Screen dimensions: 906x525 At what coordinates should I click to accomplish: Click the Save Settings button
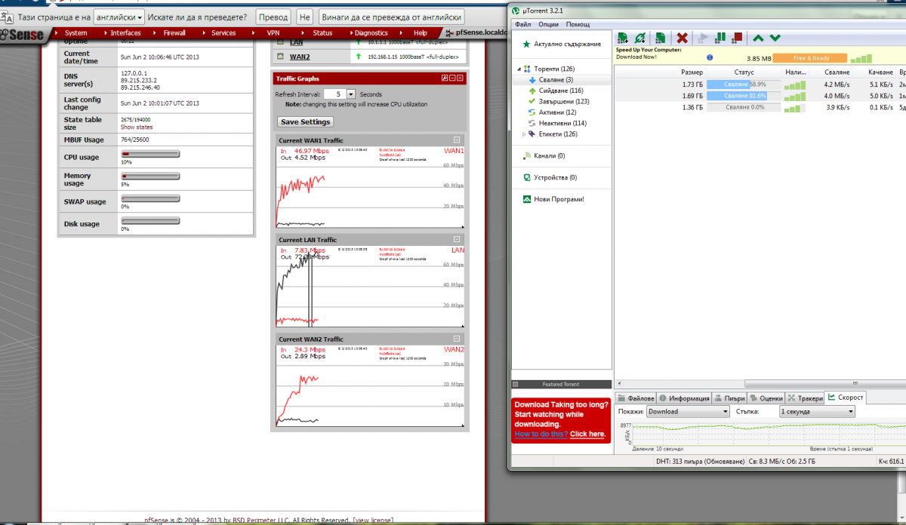click(305, 122)
